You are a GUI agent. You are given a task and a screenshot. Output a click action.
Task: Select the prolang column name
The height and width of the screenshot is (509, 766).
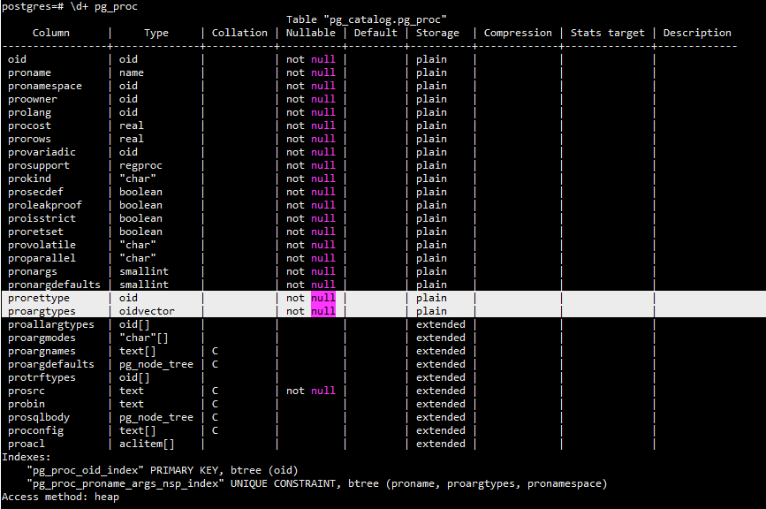click(29, 112)
